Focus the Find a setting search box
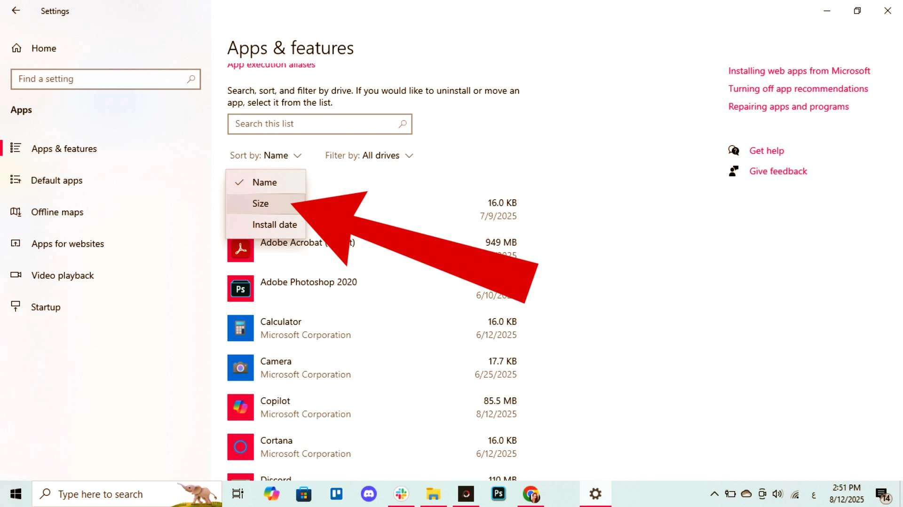Screen dimensions: 903x507 pos(105,79)
